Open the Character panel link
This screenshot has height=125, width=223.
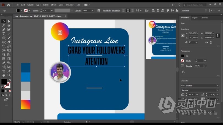coord(107,11)
